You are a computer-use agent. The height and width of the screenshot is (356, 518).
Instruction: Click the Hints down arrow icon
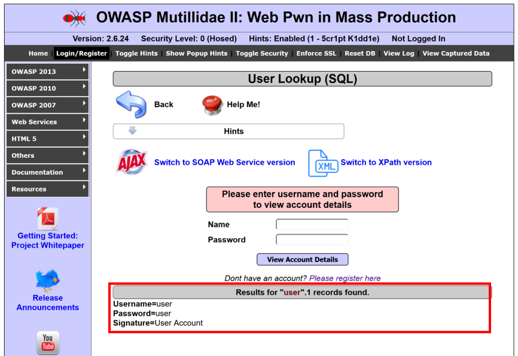[132, 130]
